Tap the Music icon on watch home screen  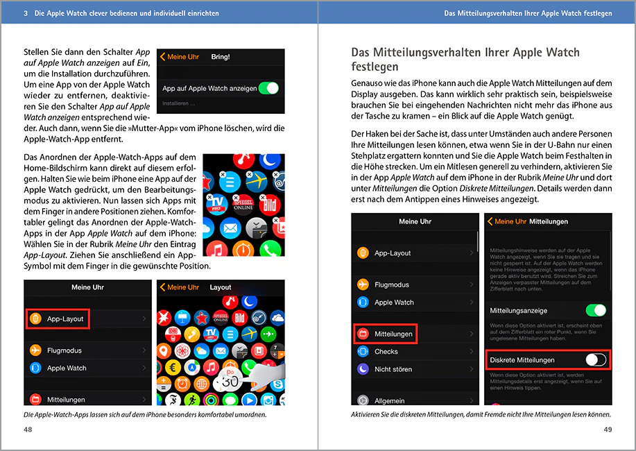pyautogui.click(x=217, y=249)
